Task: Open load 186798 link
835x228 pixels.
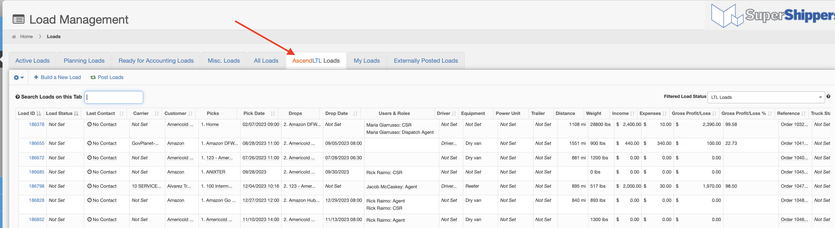Action: tap(37, 186)
